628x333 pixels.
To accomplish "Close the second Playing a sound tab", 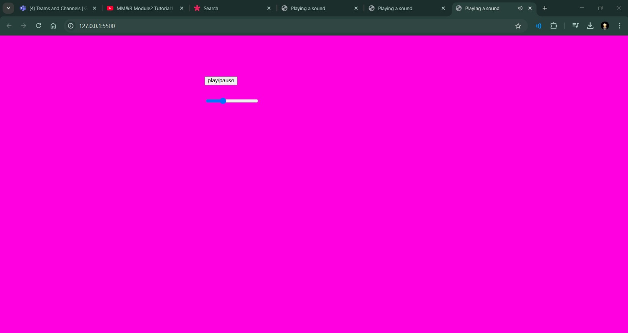I will click(443, 8).
